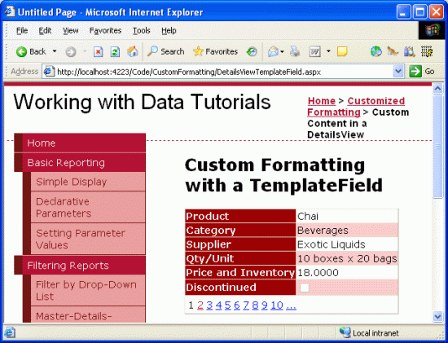Open Basic Reporting in sidebar
448x343 pixels.
(x=80, y=163)
